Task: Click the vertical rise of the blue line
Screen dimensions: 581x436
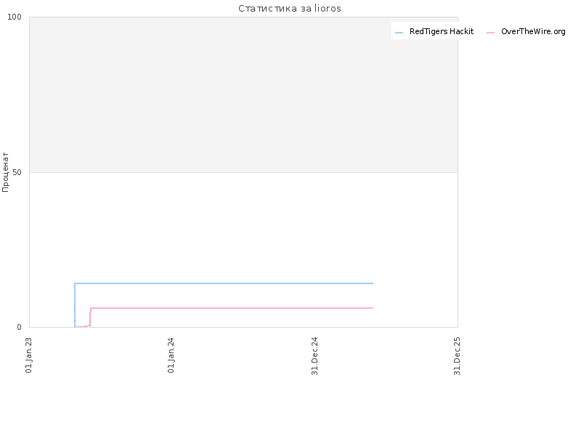Action: (x=75, y=305)
